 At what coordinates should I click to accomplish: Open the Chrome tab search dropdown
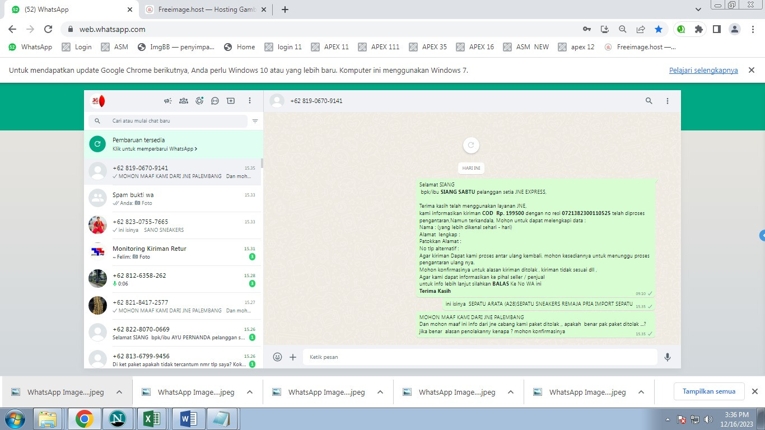[x=698, y=10]
